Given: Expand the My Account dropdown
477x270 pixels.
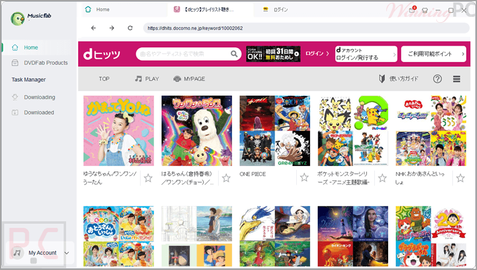Looking at the screenshot, I should (x=67, y=253).
